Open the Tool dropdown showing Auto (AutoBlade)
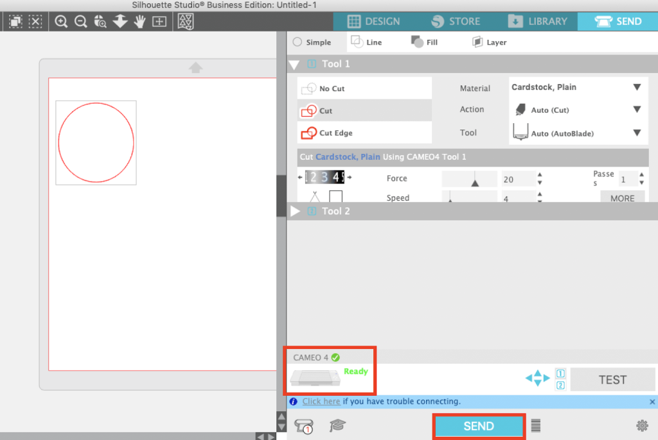The width and height of the screenshot is (658, 440). click(x=577, y=133)
